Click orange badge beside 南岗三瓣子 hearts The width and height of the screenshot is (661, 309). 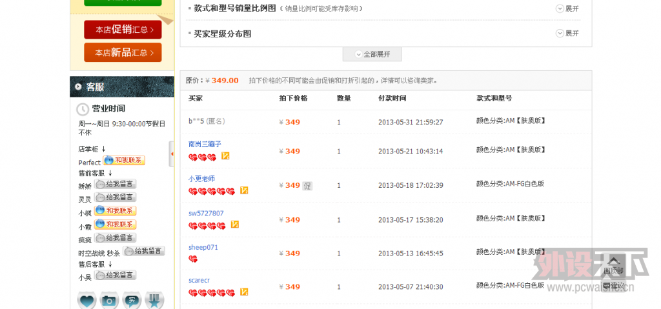[225, 156]
